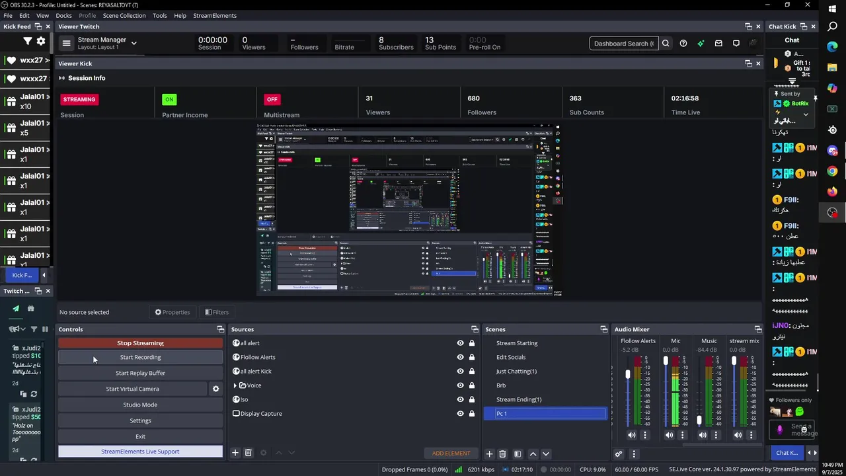Hide the 'Flollow Alerts' source

(460, 357)
